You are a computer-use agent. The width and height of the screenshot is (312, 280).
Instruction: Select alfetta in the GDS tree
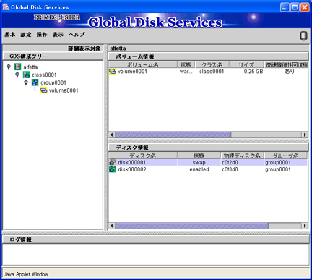click(x=30, y=67)
